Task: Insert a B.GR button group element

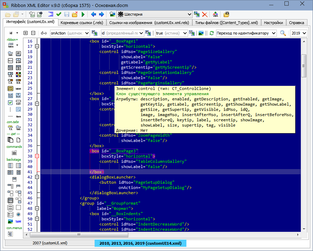Action: (x=18, y=61)
